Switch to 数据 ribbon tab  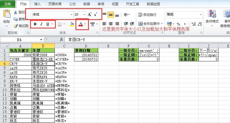coord(86,4)
